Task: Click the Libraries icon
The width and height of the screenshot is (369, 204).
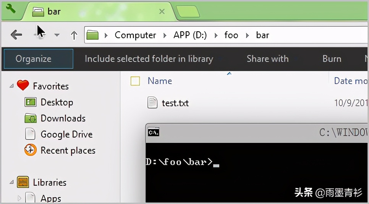Action: coord(23,182)
